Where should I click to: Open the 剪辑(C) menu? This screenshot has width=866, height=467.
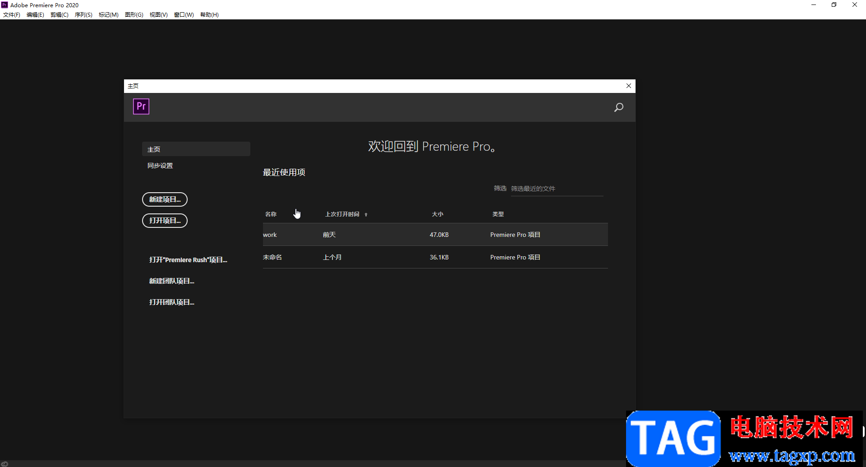click(x=60, y=15)
